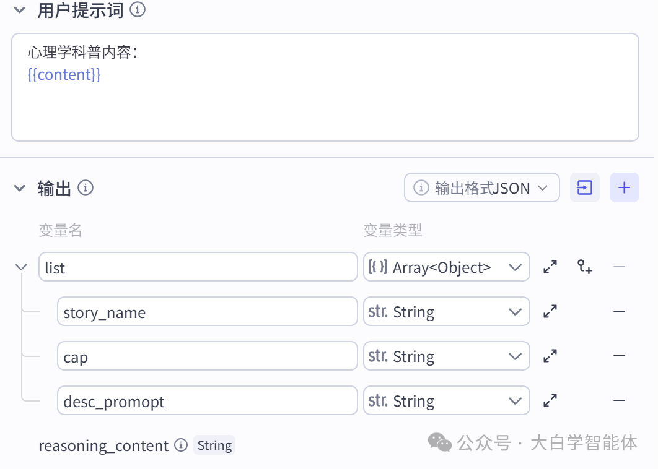This screenshot has width=658, height=469.
Task: Click the import icon beside JSON format dropdown
Action: [585, 187]
